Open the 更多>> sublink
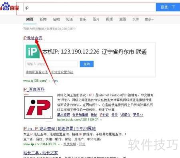Viewport: 180px width, 158px height. click(138, 115)
